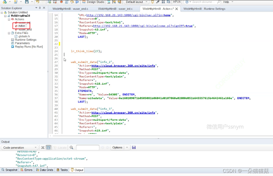The height and width of the screenshot is (176, 273).
Task: Clear the Output pane with the X icon
Action: pyautogui.click(x=43, y=148)
